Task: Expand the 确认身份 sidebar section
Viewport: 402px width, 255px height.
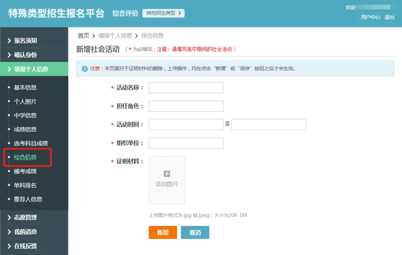Action: click(x=25, y=55)
